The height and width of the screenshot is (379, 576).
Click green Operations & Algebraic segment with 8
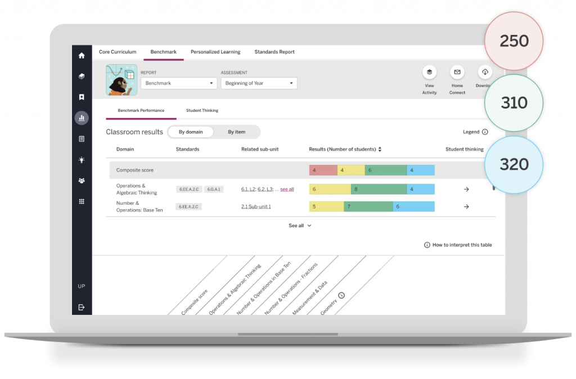click(379, 189)
